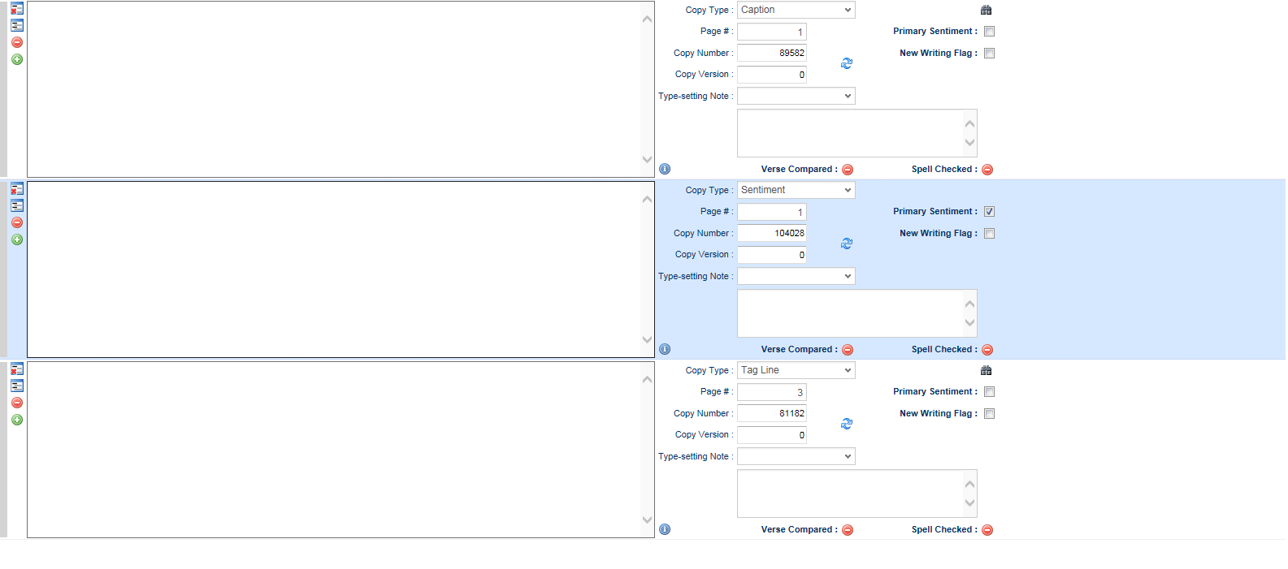Click the Copy Number field containing 81182
The height and width of the screenshot is (569, 1288).
[x=771, y=413]
